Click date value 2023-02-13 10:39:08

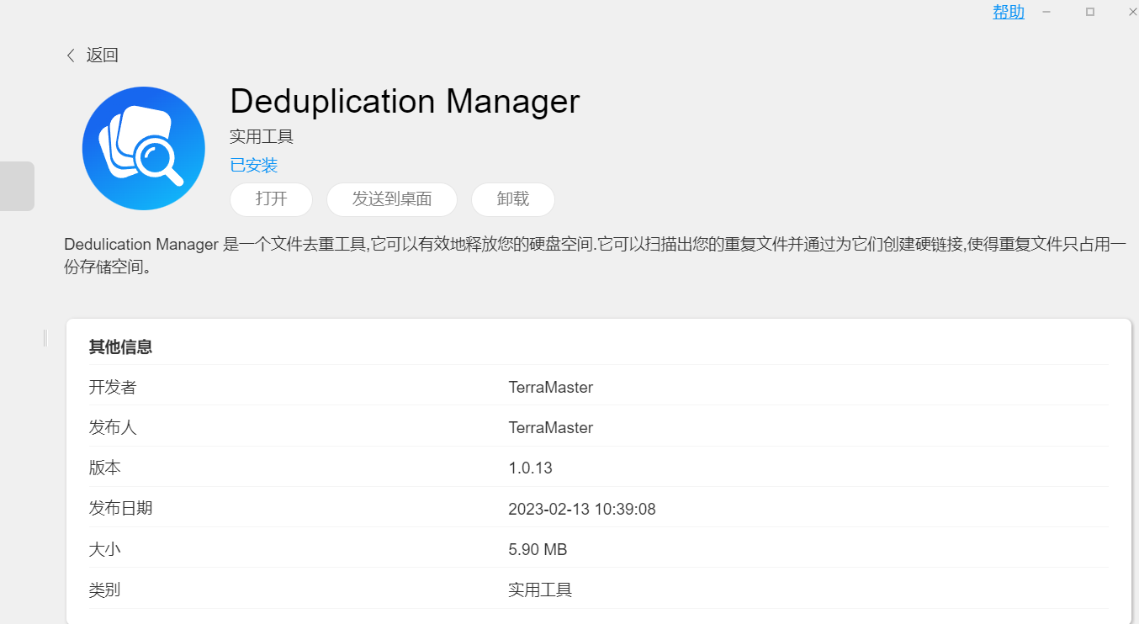click(582, 509)
